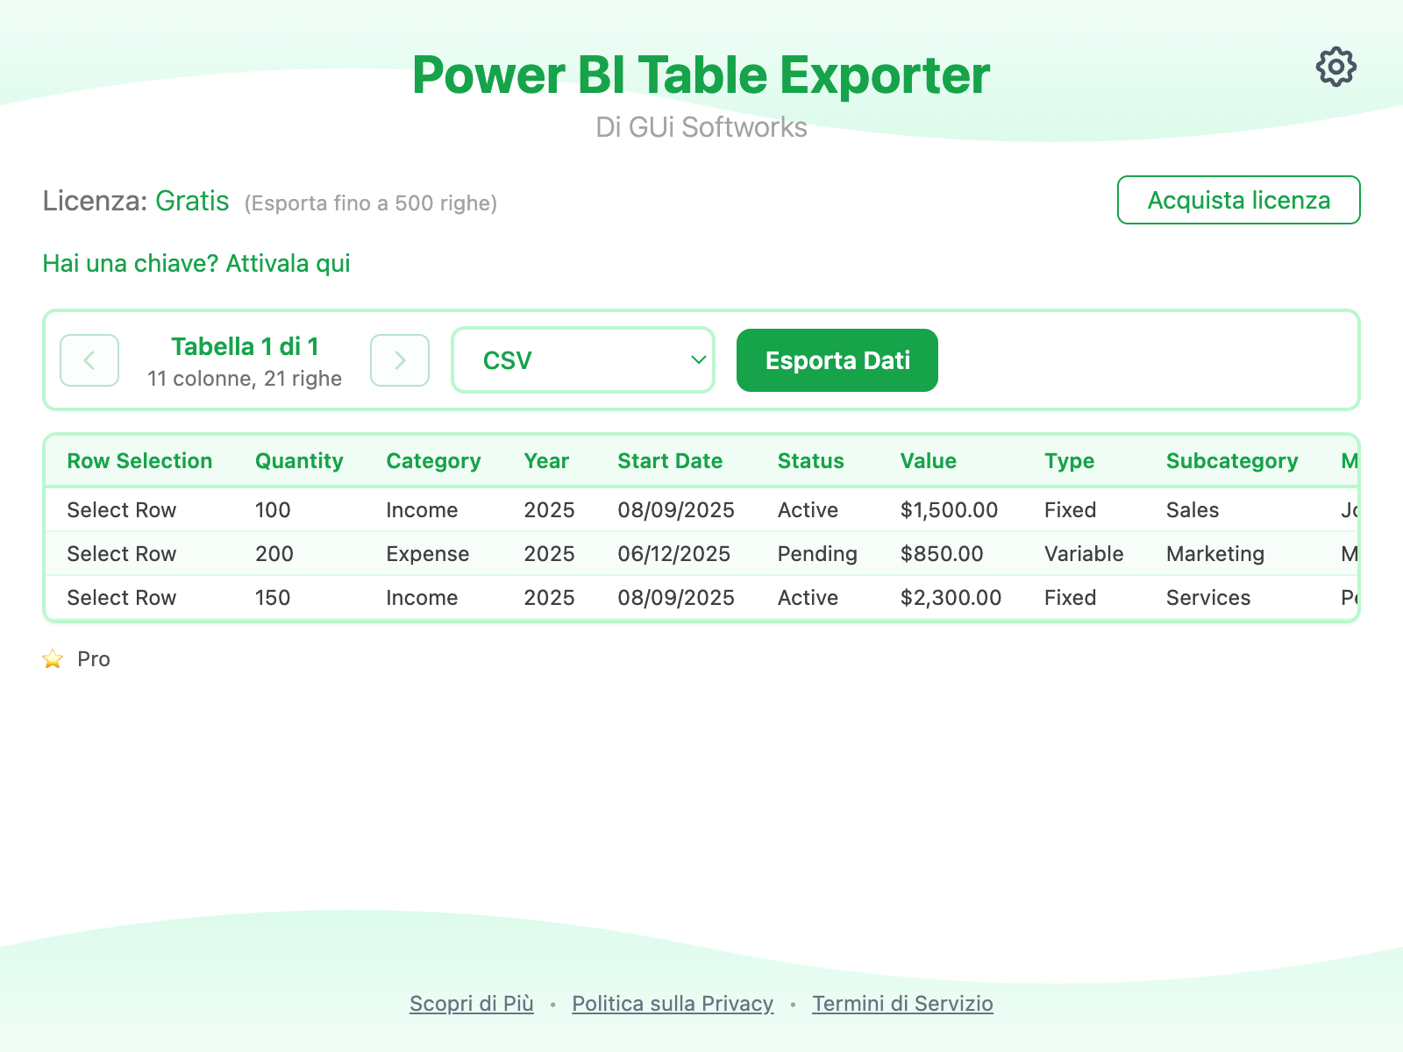
Task: Open the Scopri di Più link
Action: click(472, 1004)
